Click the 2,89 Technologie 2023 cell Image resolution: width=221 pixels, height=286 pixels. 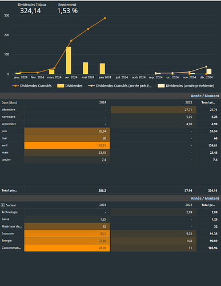pos(153,212)
